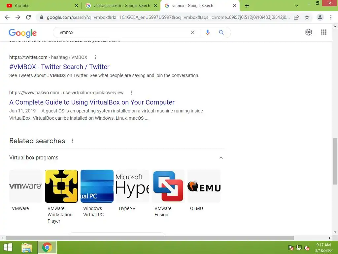Screen dimensions: 338x254
Task: Open A Complete Guide to Using VirtualBox
Action: tap(92, 102)
